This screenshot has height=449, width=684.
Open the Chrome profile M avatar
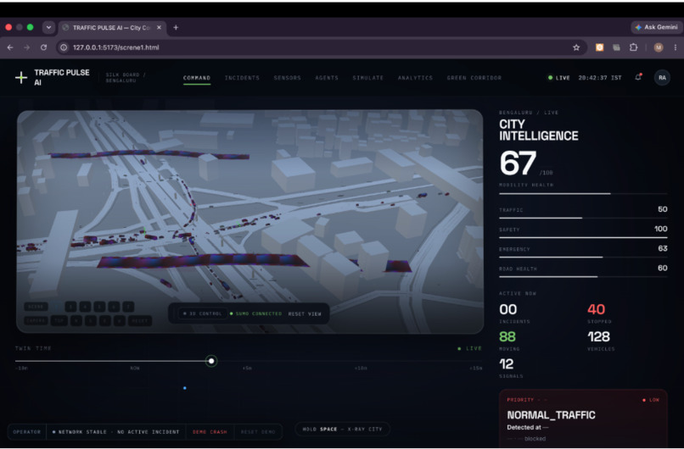(x=659, y=47)
